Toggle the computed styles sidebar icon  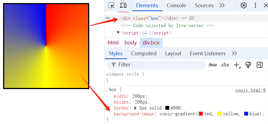(x=260, y=65)
